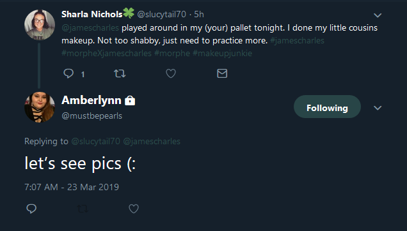Open Amberlynn's profile avatar
The height and width of the screenshot is (231, 407).
click(x=40, y=107)
